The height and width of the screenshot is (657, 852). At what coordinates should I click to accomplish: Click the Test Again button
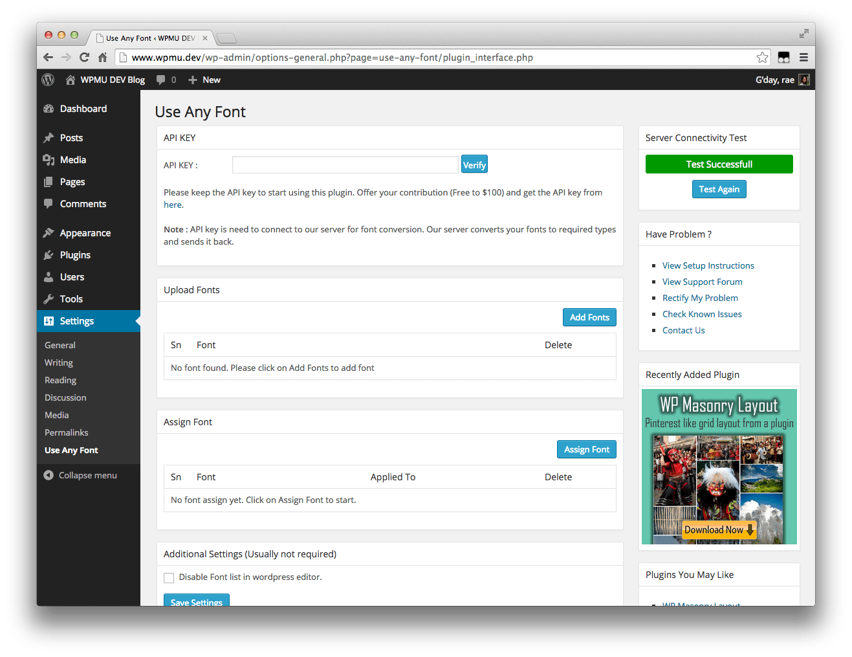pyautogui.click(x=719, y=189)
